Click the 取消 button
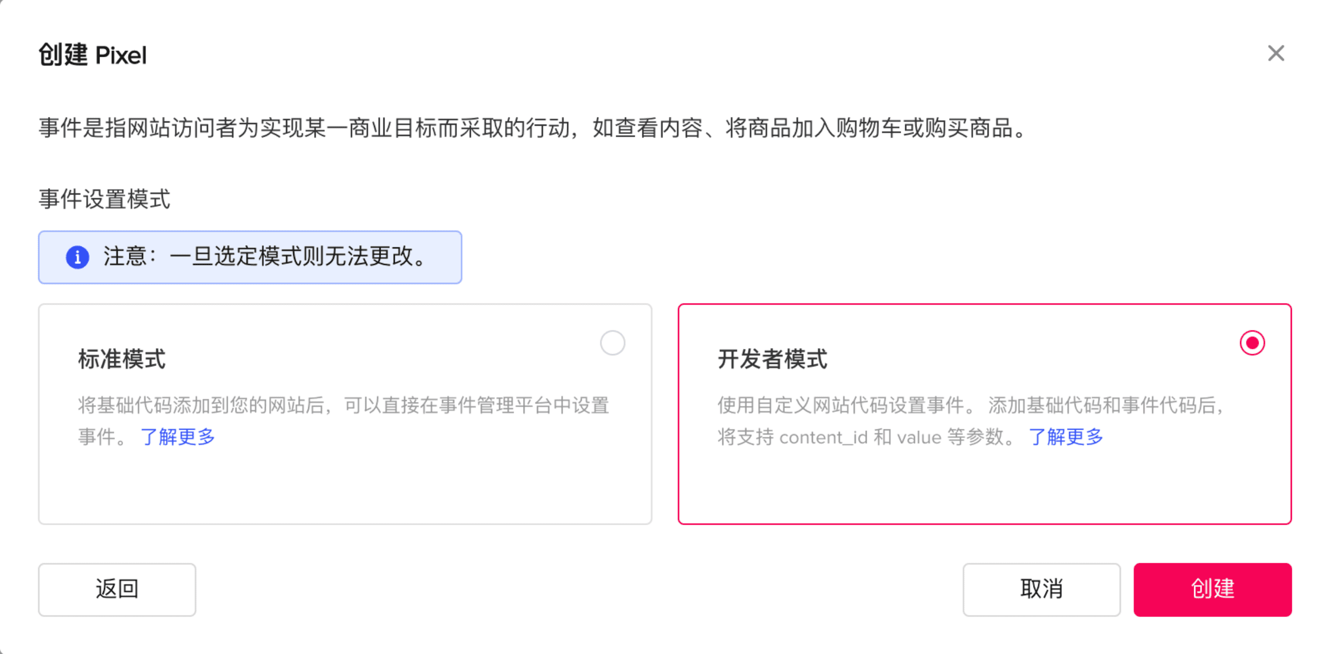The image size is (1319, 654). click(1041, 589)
